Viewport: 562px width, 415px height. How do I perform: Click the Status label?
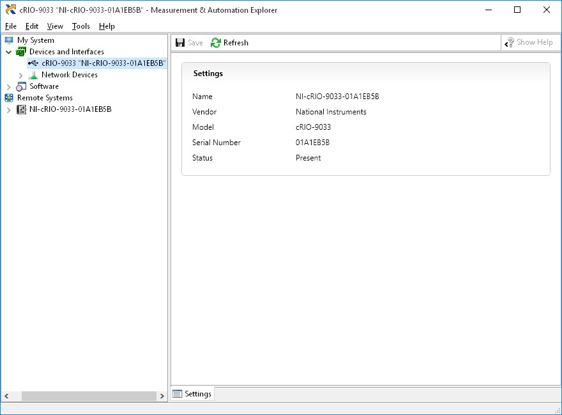click(202, 158)
